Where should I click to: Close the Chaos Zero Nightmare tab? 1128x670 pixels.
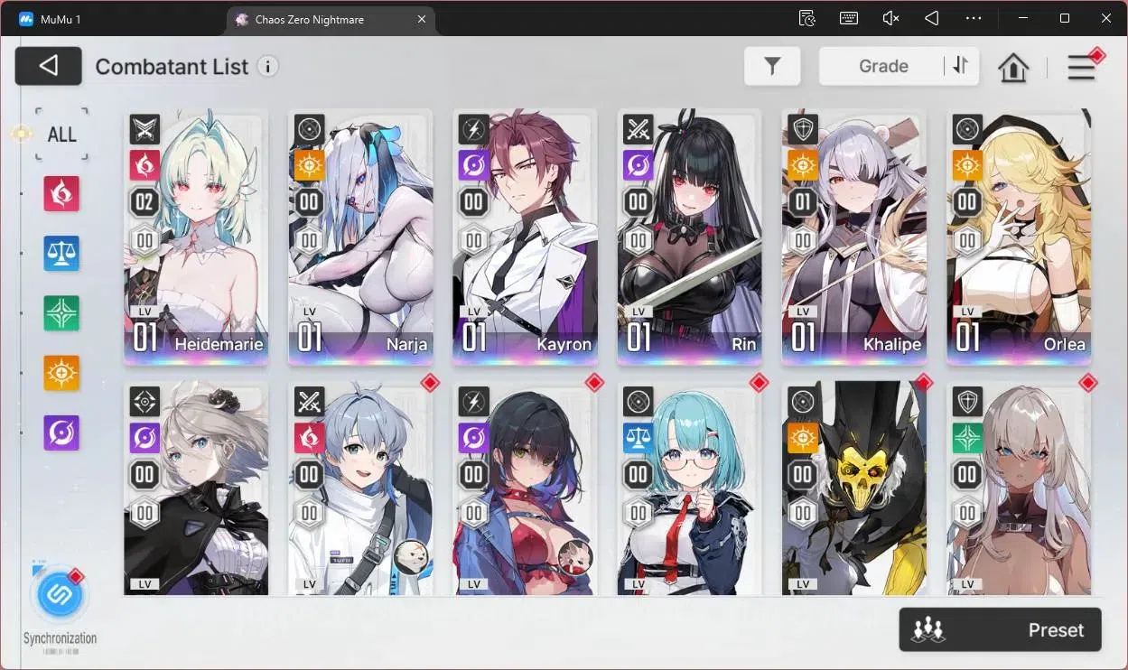(x=421, y=19)
